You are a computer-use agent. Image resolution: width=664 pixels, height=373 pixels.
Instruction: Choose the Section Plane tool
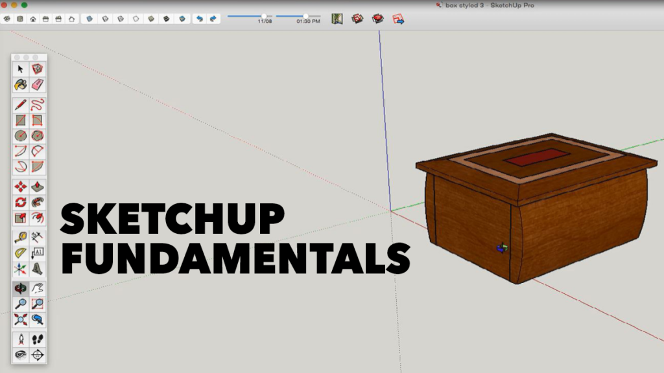coord(37,355)
